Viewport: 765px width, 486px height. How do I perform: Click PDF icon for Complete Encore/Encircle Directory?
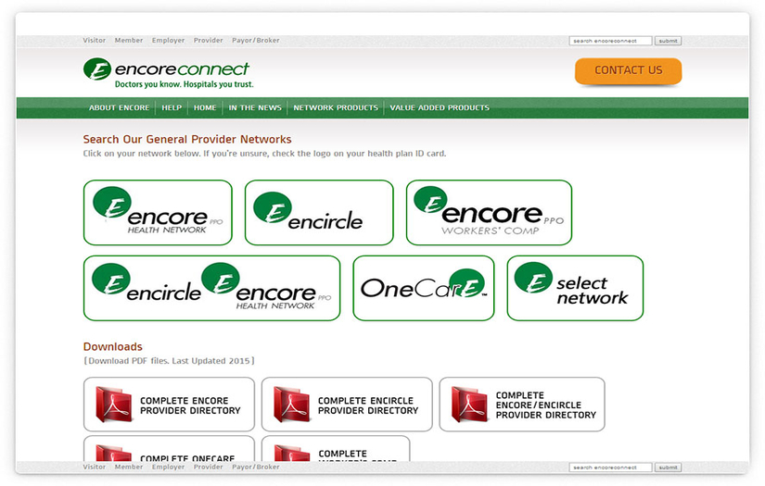tap(469, 405)
